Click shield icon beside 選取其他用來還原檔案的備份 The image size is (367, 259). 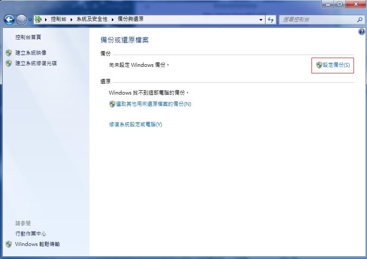[112, 104]
